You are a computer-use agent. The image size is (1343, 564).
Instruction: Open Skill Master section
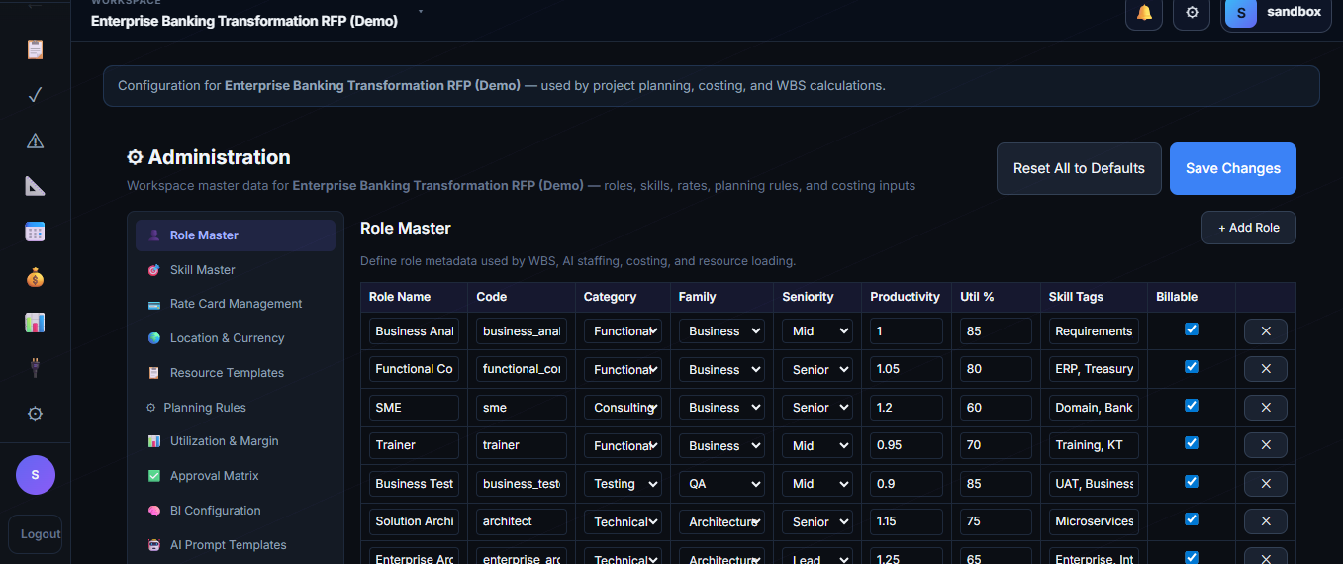pos(236,270)
